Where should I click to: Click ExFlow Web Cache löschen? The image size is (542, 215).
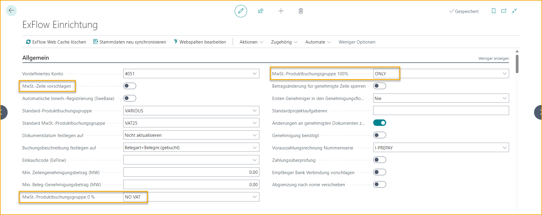56,42
